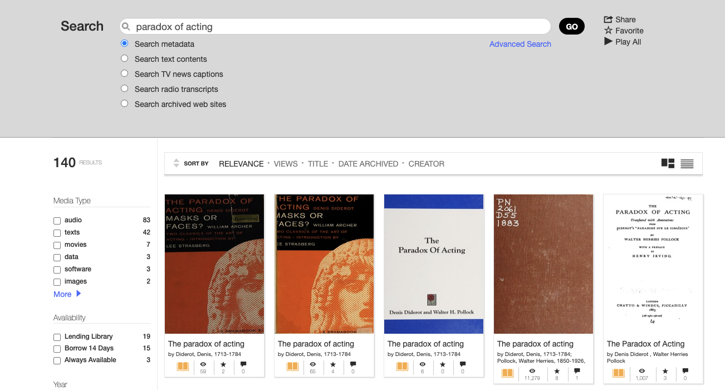Click favorites star showing 2 on first card
Screen dimensions: 725x390
point(223,364)
